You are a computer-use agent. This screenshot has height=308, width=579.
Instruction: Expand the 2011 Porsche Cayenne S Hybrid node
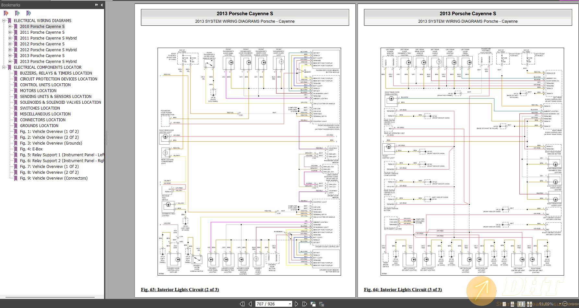(10, 38)
